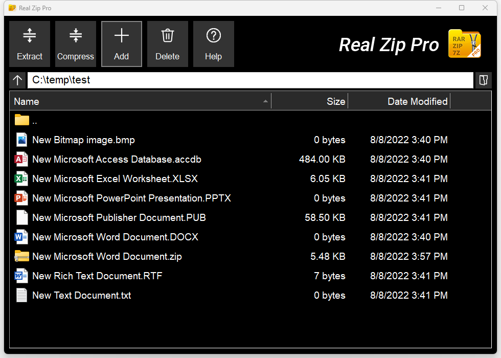Click the 58.50 KB size value

[x=325, y=218]
